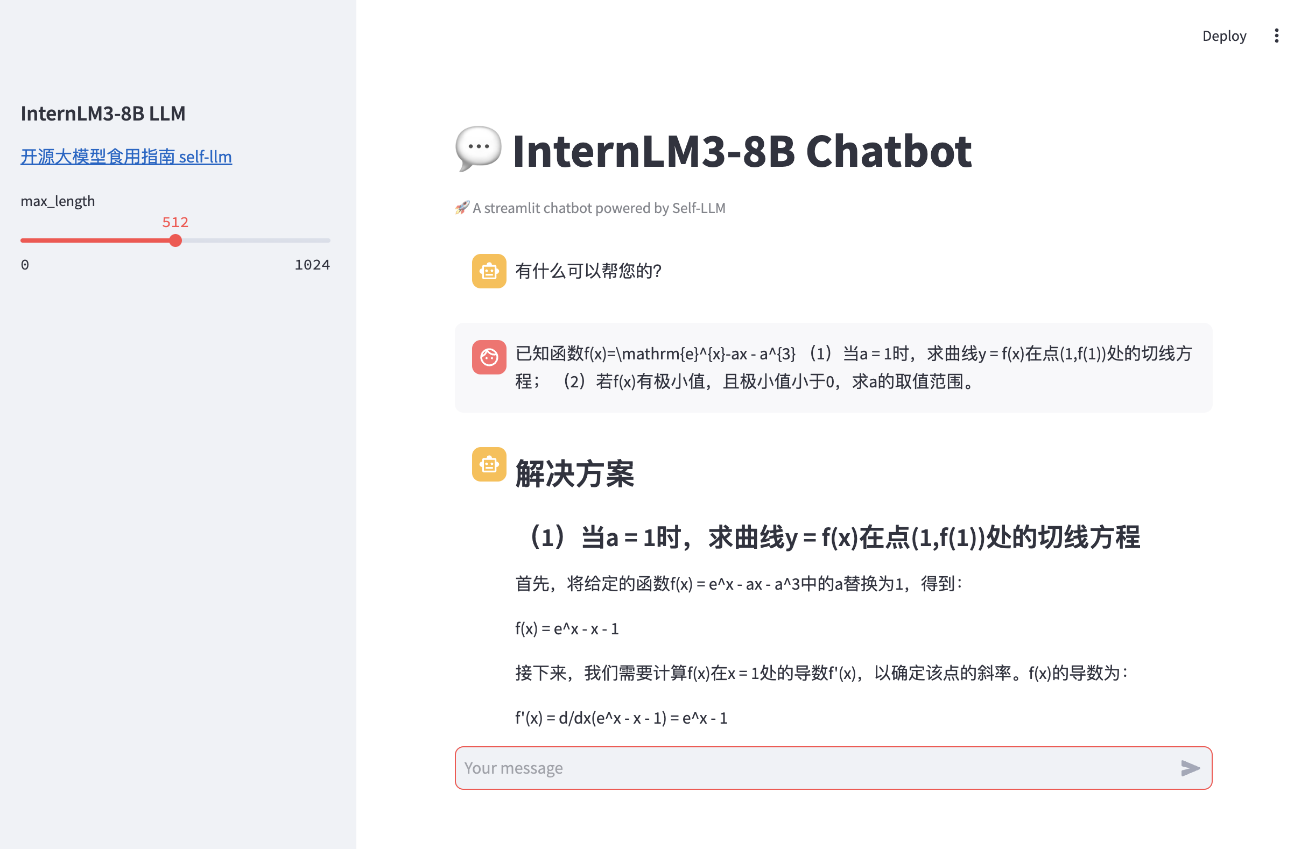The width and height of the screenshot is (1308, 849).
Task: Click the InternLM3-8B Chatbot title text
Action: (741, 151)
